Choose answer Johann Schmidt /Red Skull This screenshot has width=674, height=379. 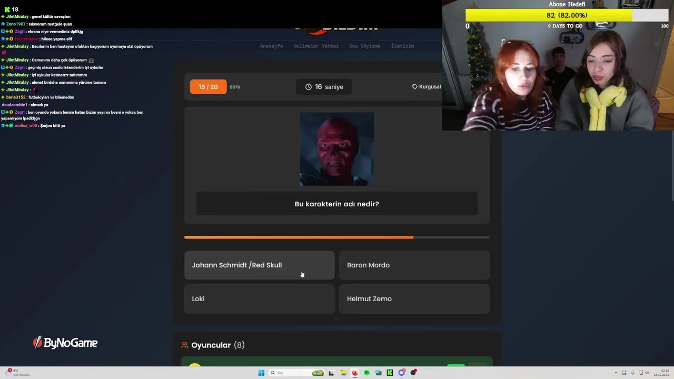[259, 265]
